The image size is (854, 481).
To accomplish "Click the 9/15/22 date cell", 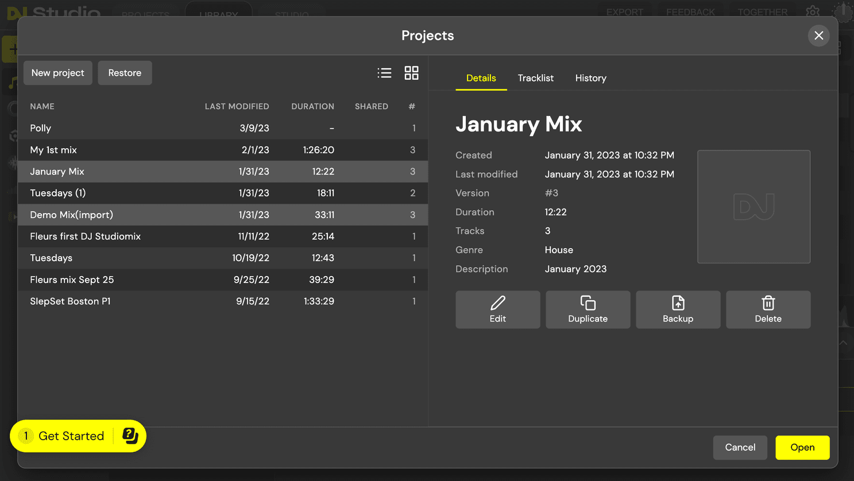I will tap(252, 301).
